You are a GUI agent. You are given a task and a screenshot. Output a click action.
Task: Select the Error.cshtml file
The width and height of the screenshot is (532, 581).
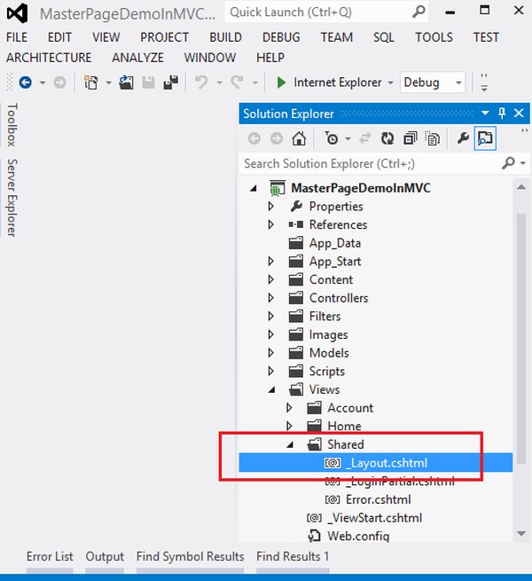coord(379,499)
